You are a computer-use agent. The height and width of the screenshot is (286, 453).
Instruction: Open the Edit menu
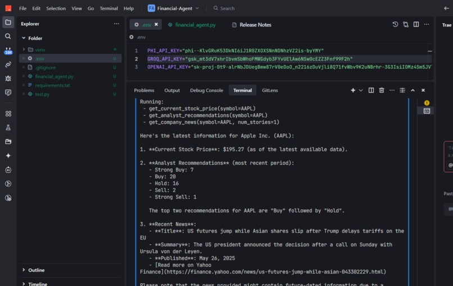36,8
